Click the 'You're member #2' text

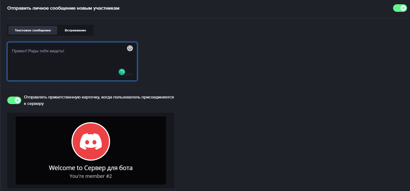click(x=91, y=176)
